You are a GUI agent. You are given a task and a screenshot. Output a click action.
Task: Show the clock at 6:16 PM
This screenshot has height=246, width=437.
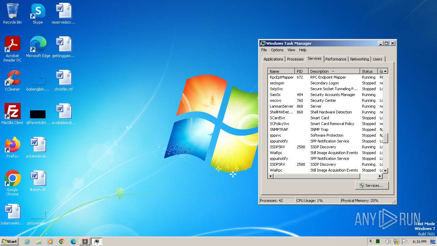419,242
